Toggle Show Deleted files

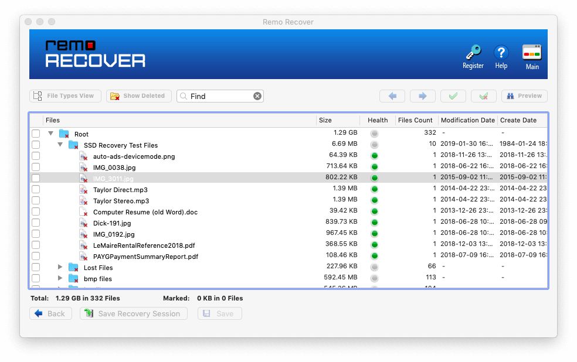[x=139, y=96]
